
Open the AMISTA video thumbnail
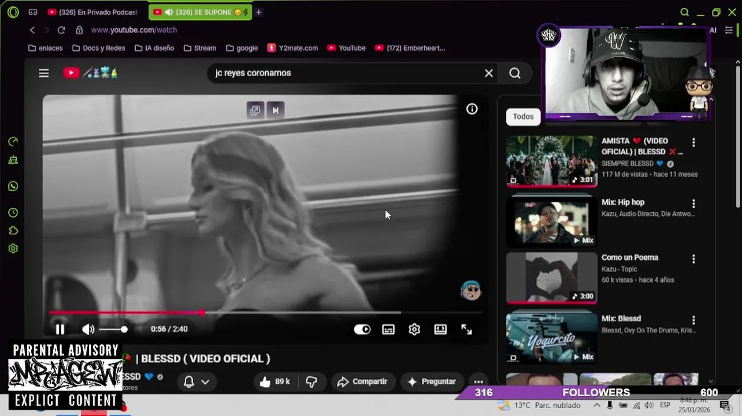pos(551,161)
